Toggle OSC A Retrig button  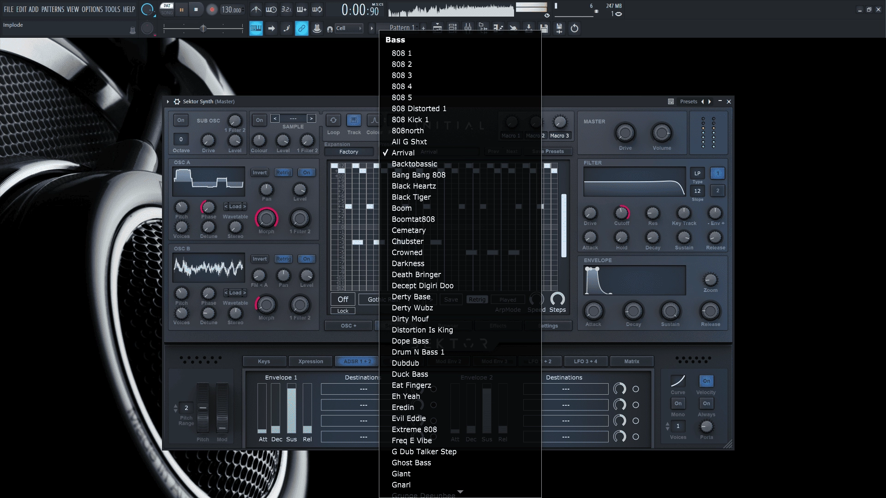(283, 172)
